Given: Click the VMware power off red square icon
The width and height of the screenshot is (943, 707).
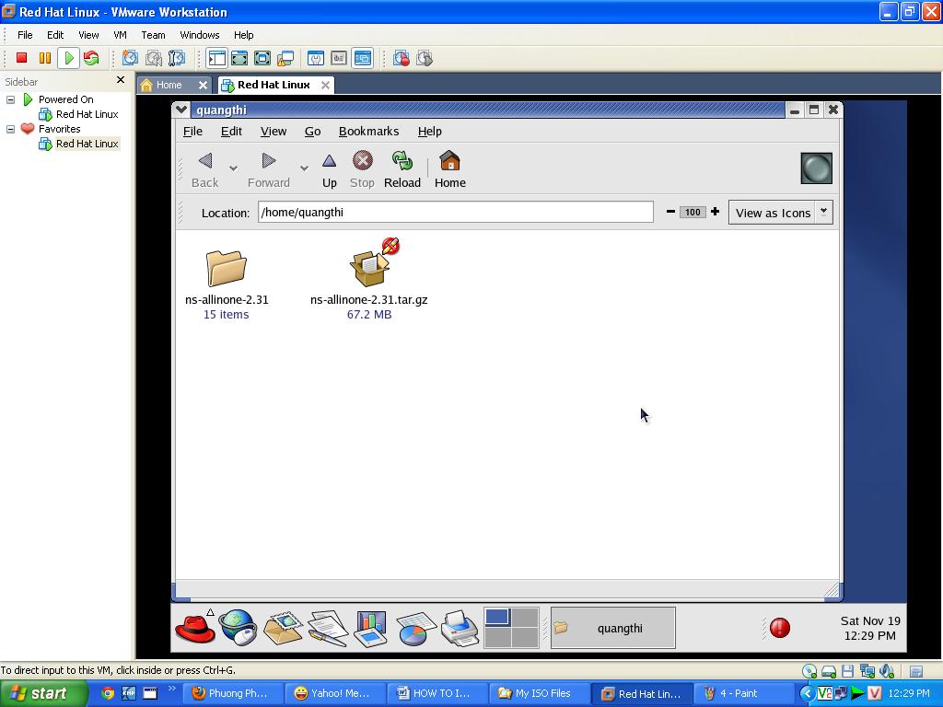Looking at the screenshot, I should tap(22, 58).
